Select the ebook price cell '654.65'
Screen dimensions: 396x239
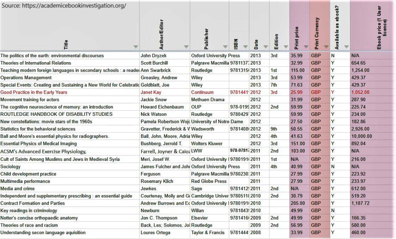pos(372,63)
